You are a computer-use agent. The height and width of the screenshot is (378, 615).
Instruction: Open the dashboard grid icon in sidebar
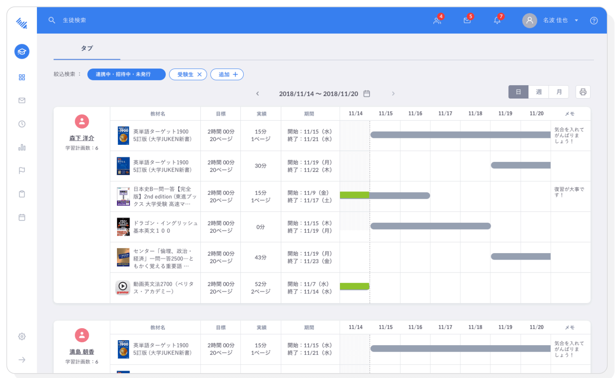22,77
